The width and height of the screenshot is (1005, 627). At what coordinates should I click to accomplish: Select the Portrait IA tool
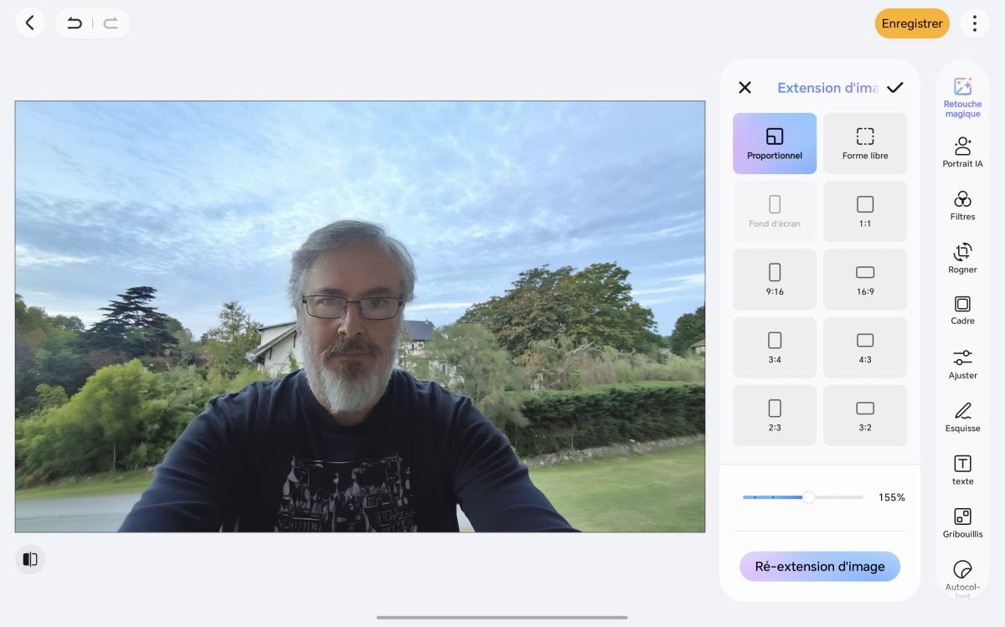coord(962,152)
